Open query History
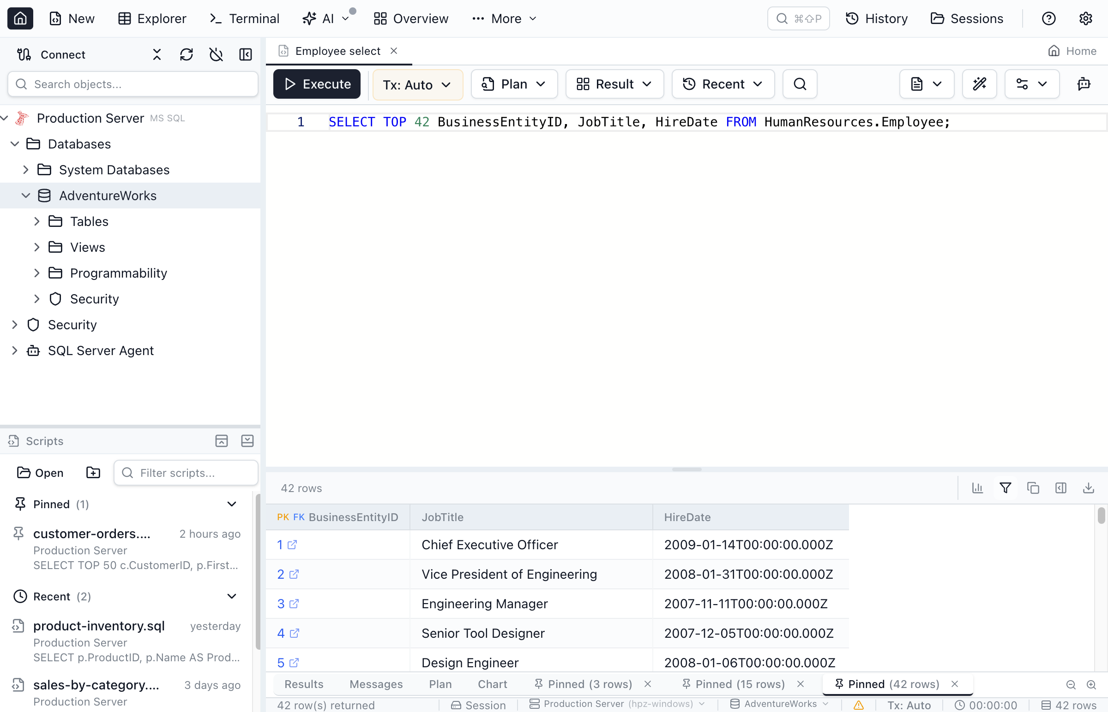 tap(877, 18)
